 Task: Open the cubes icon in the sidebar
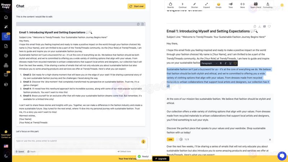pyautogui.click(x=6, y=65)
